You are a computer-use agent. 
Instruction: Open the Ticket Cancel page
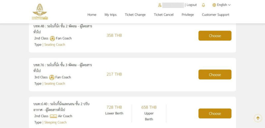(x=164, y=14)
